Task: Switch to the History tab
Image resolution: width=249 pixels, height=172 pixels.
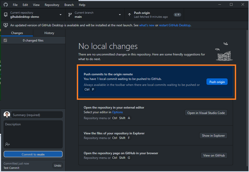Action: 49,33
